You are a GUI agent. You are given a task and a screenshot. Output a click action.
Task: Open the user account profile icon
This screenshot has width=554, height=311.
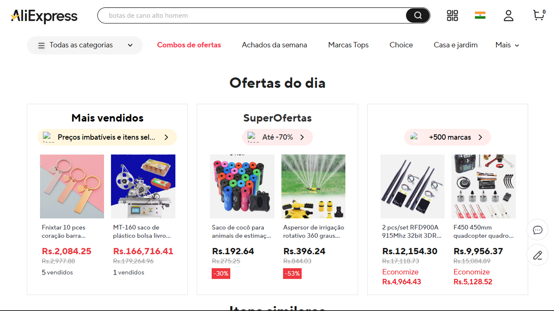pos(509,15)
